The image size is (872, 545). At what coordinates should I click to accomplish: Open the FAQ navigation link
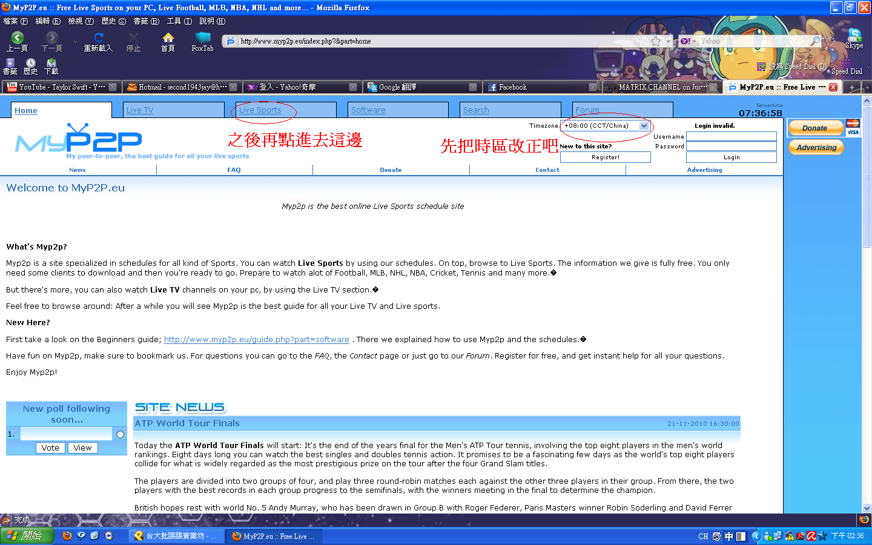point(234,170)
